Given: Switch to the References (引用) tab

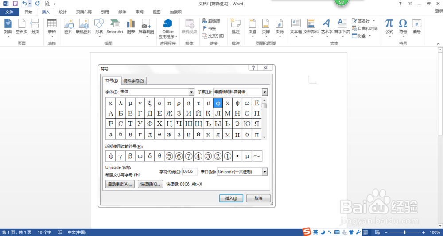Looking at the screenshot, I should tap(105, 12).
